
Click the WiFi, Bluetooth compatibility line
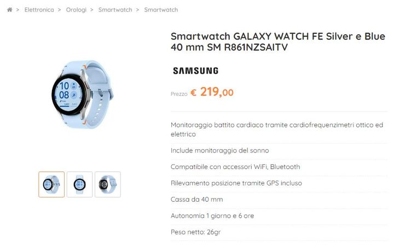[x=235, y=167]
